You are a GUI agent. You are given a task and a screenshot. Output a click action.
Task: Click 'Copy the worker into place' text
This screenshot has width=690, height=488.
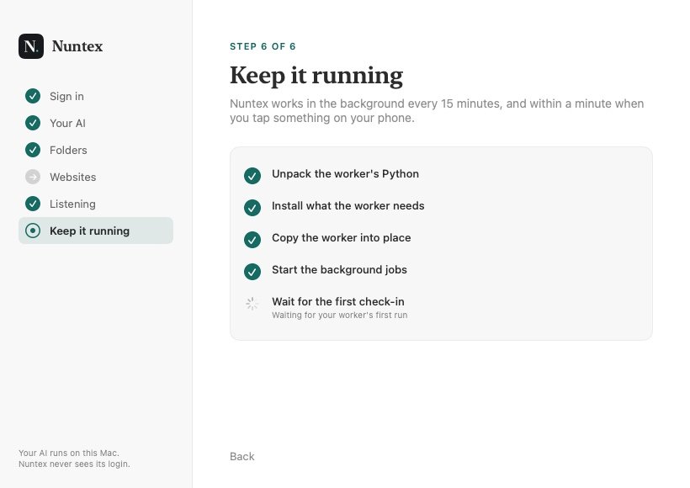click(x=341, y=237)
